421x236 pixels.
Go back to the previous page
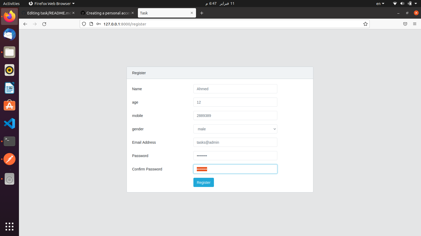pyautogui.click(x=25, y=24)
